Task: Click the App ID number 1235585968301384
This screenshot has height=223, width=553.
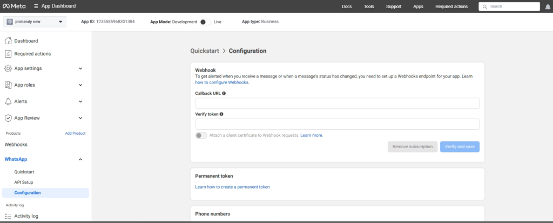Action: [x=116, y=22]
